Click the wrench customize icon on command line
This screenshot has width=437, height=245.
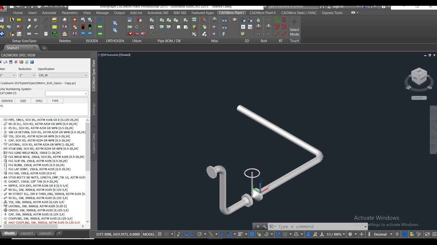click(264, 226)
